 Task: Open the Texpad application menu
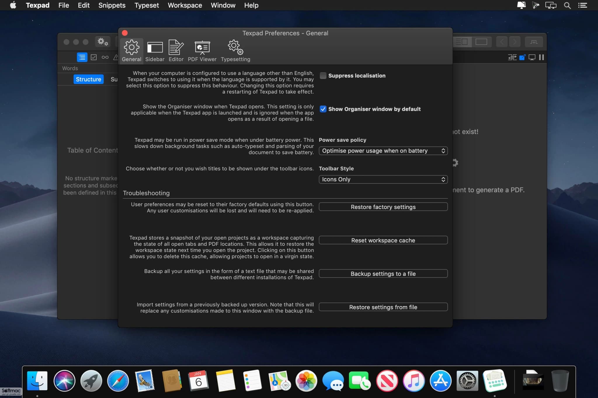38,5
